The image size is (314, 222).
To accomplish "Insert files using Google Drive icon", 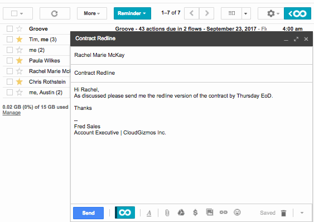I will coord(181,213).
